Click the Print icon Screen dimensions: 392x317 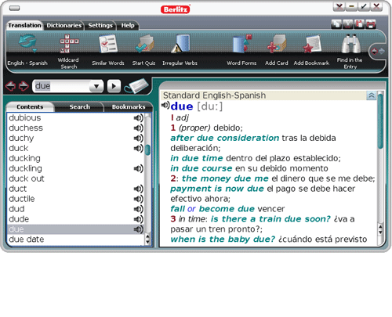[x=371, y=24]
